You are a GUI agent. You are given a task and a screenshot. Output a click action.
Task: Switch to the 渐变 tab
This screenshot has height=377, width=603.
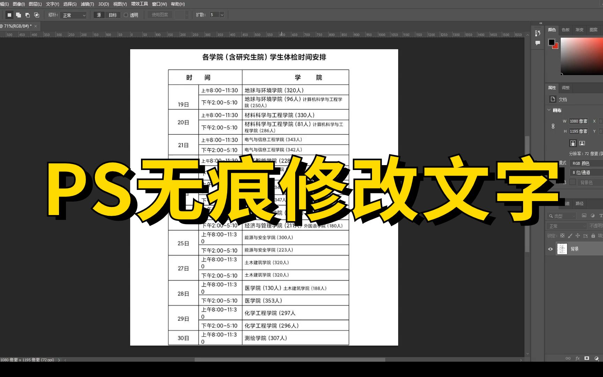tap(580, 30)
